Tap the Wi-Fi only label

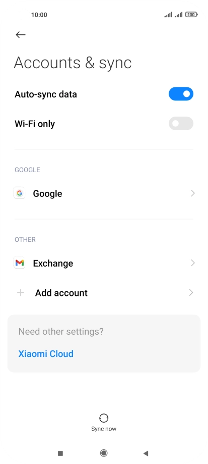[x=35, y=124]
